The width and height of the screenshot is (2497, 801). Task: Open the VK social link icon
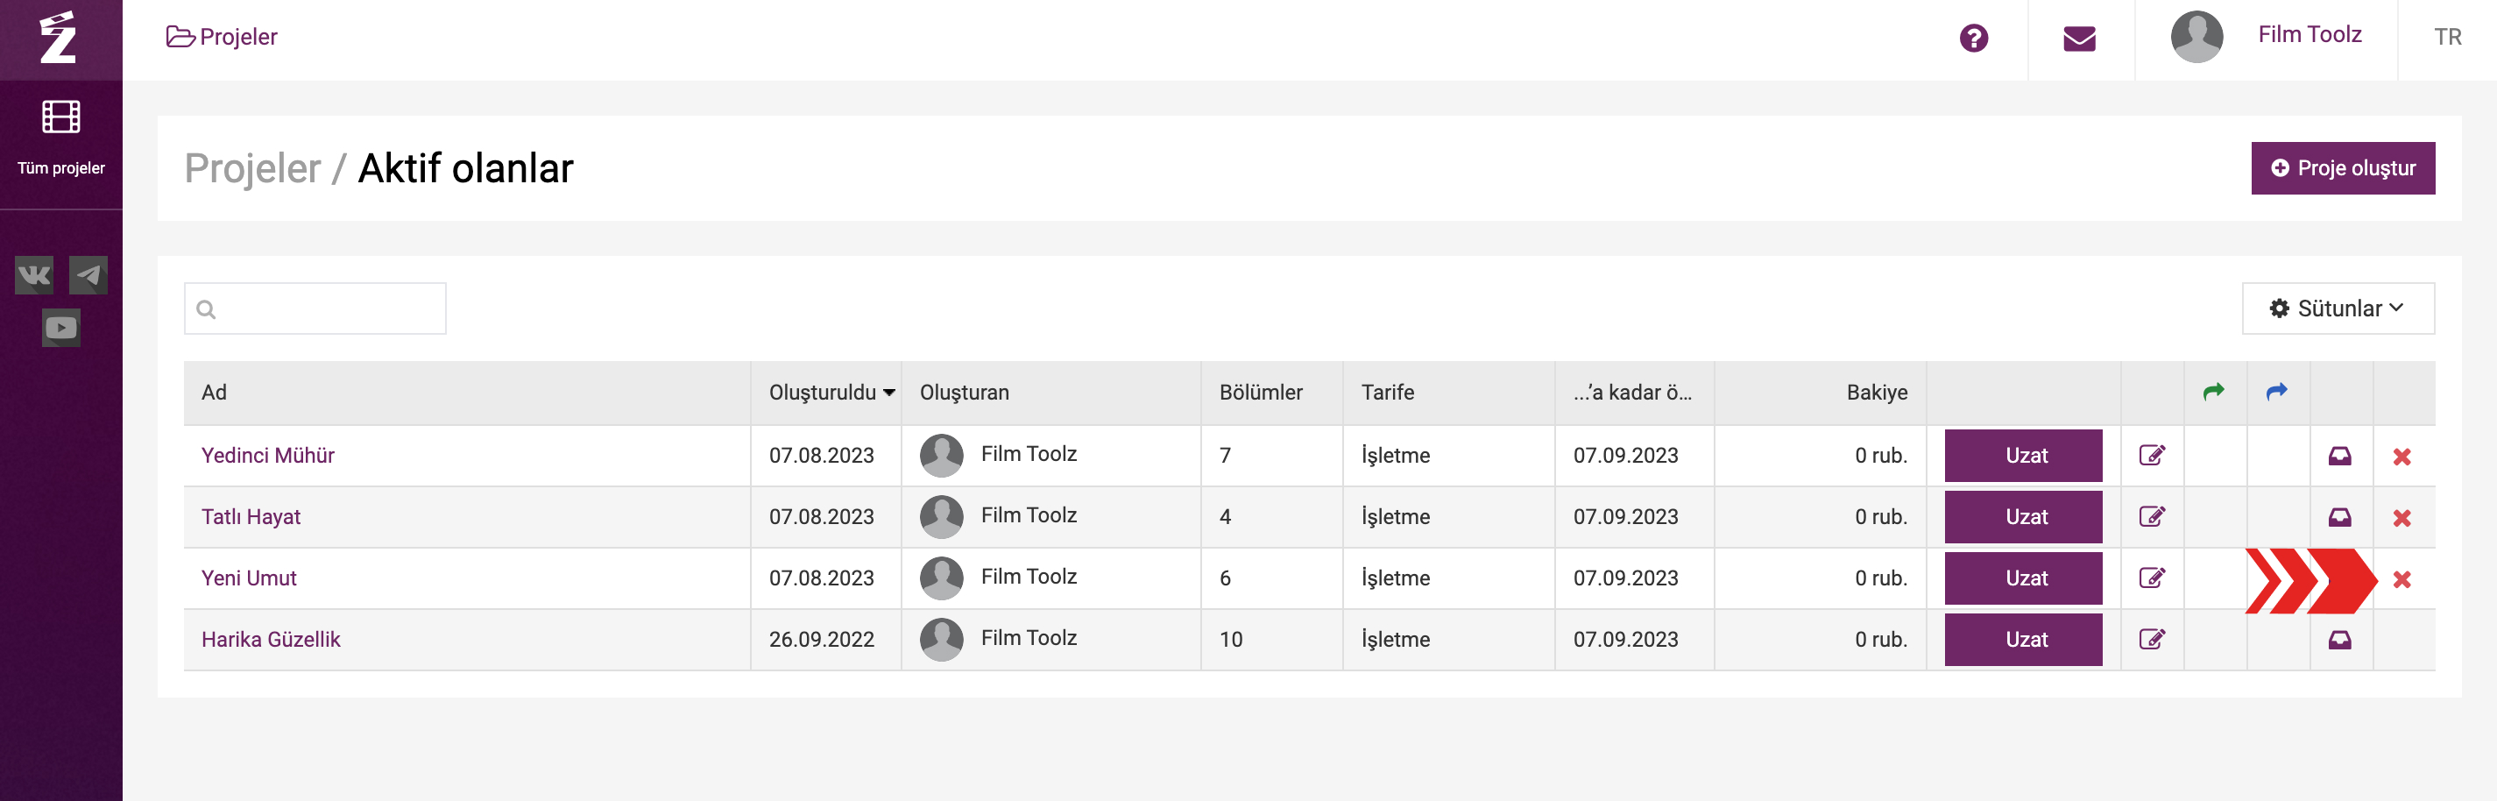pos(34,275)
